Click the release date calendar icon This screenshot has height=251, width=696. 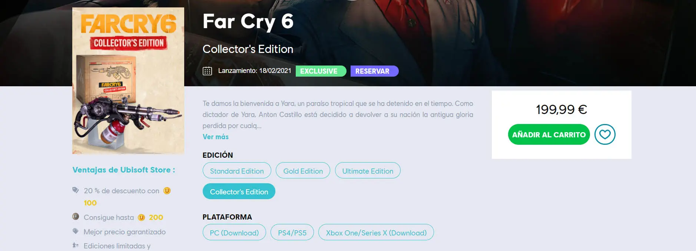click(x=207, y=71)
